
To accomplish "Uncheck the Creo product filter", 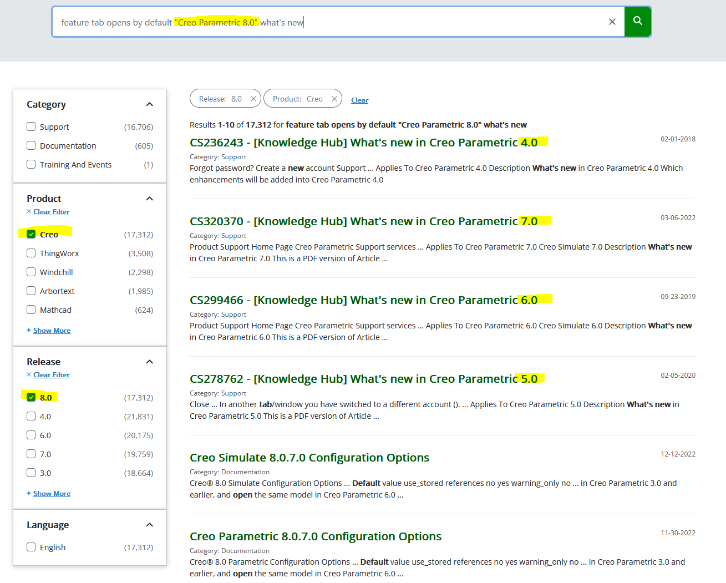I will [31, 234].
